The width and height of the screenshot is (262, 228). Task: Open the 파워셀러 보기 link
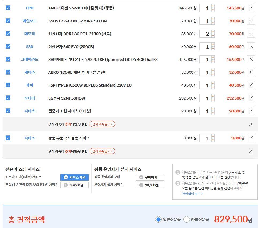click(192, 194)
